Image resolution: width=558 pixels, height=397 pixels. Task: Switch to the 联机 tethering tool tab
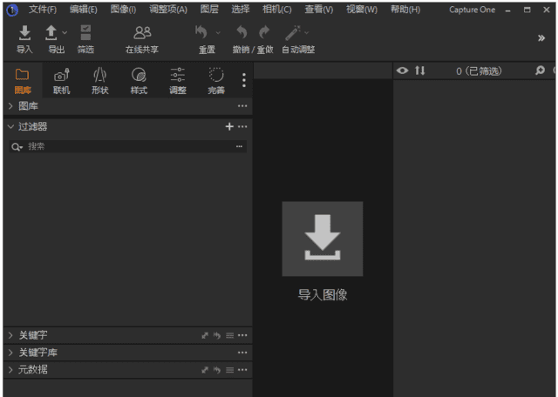pos(62,81)
